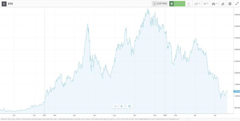Click the 1,000.00 price axis label
Screen dimensions: 240x121
pos(237,96)
